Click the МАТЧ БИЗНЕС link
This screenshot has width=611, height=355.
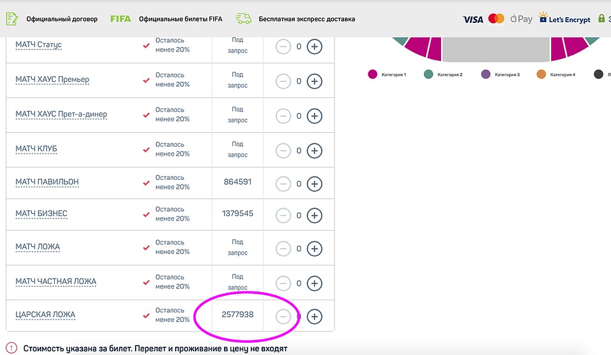click(41, 213)
